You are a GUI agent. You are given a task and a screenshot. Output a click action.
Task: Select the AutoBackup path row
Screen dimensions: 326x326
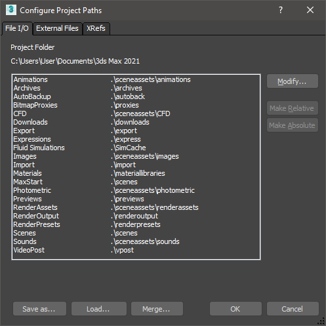pyautogui.click(x=136, y=96)
